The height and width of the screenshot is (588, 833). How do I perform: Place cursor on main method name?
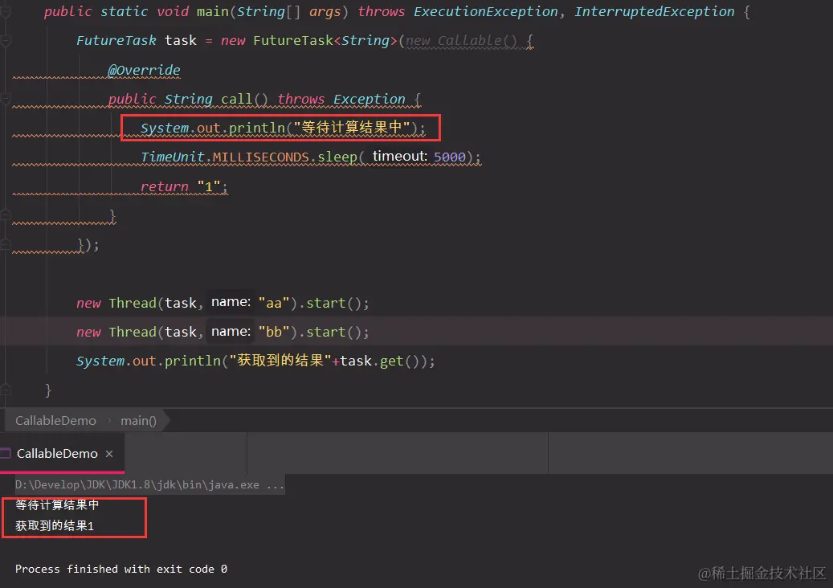coord(213,12)
